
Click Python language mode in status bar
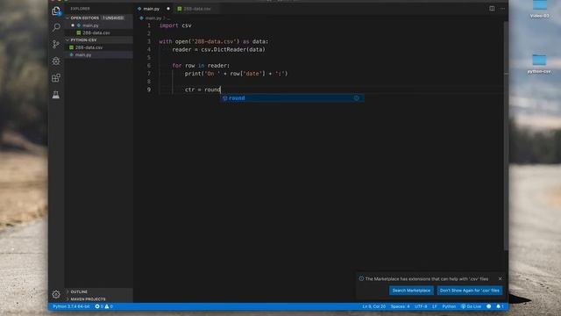click(x=449, y=306)
